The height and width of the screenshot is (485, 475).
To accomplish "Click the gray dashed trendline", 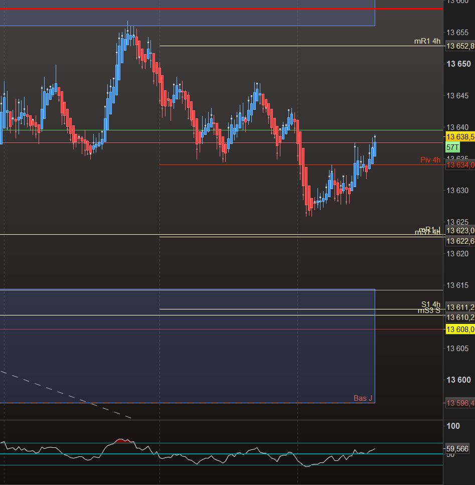I will (66, 395).
